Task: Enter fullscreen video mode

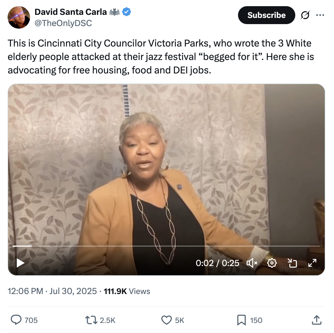Action: (x=312, y=263)
